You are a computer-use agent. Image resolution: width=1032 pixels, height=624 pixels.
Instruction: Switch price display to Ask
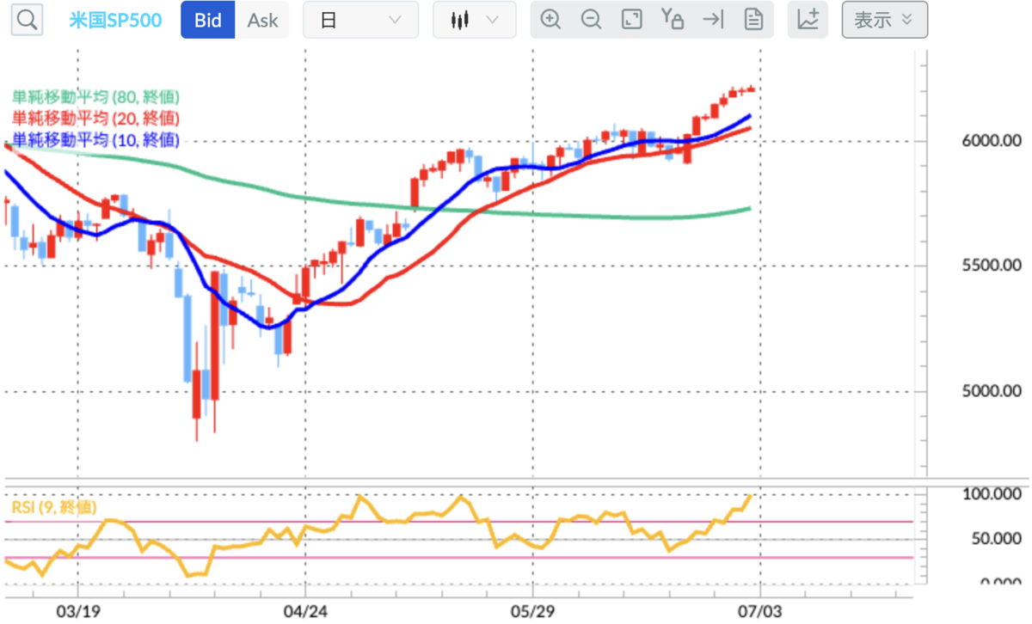click(x=262, y=20)
